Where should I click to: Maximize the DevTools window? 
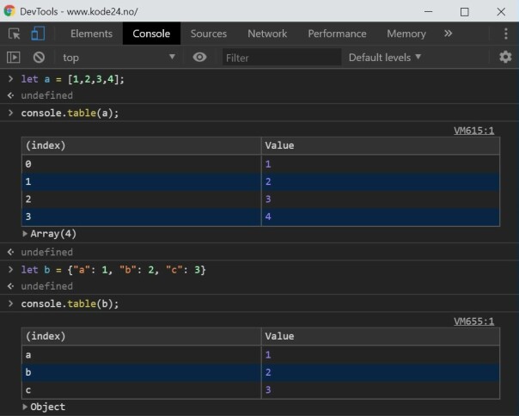(x=464, y=11)
